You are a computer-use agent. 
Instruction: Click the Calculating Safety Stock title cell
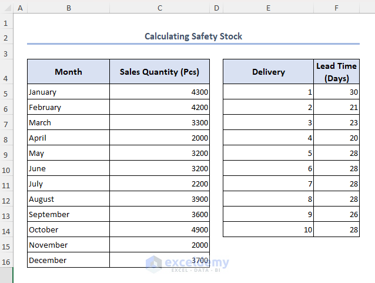pos(193,36)
